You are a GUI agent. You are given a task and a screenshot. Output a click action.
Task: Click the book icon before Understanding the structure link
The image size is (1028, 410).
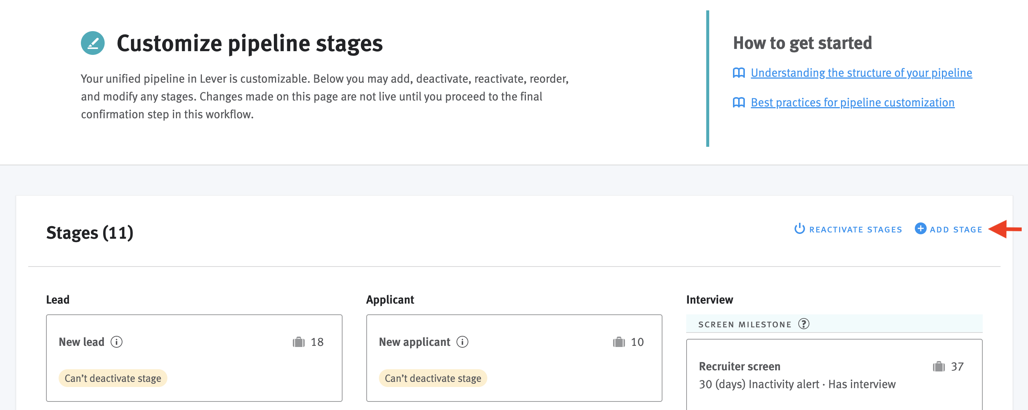click(739, 73)
